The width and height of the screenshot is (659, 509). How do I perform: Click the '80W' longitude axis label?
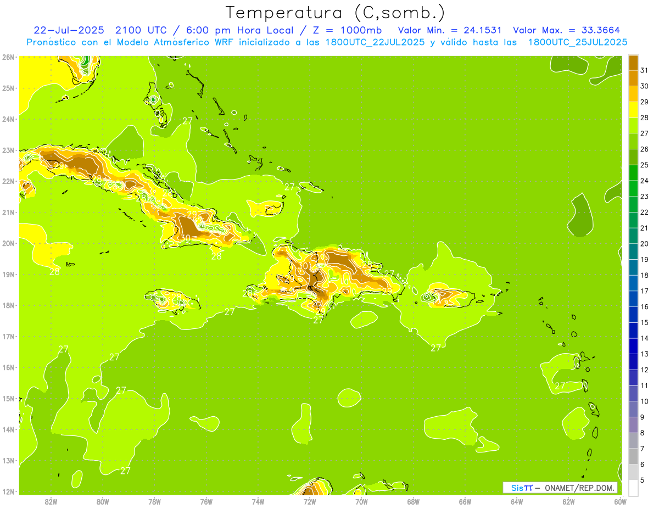103,501
